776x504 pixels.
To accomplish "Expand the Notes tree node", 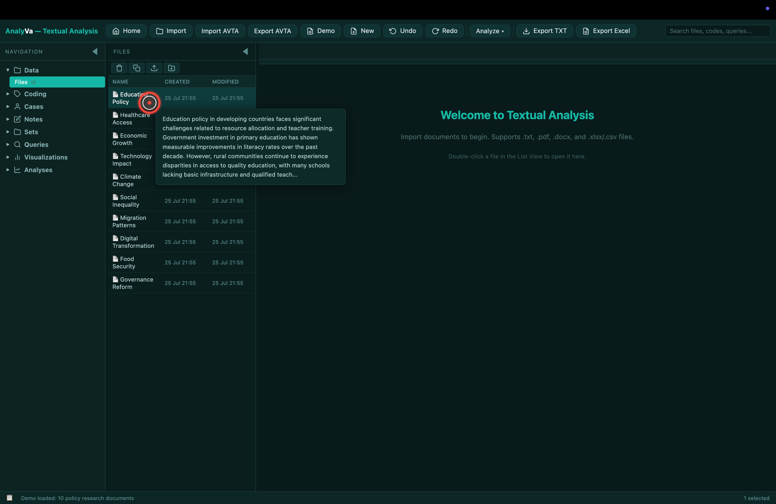I will pyautogui.click(x=8, y=119).
